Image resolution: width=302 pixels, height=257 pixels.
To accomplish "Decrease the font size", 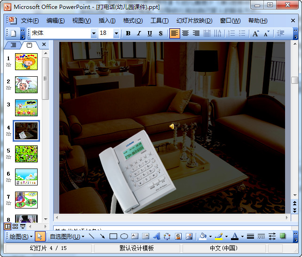I will pyautogui.click(x=267, y=33).
